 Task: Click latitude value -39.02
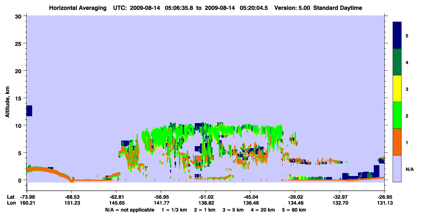295,197
